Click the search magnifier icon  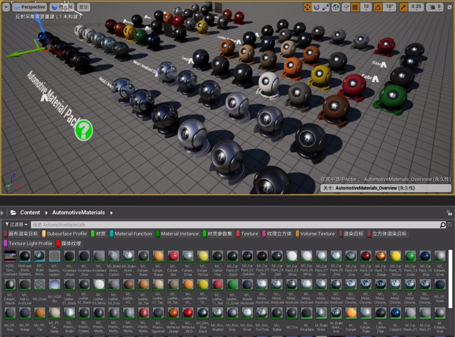click(443, 225)
